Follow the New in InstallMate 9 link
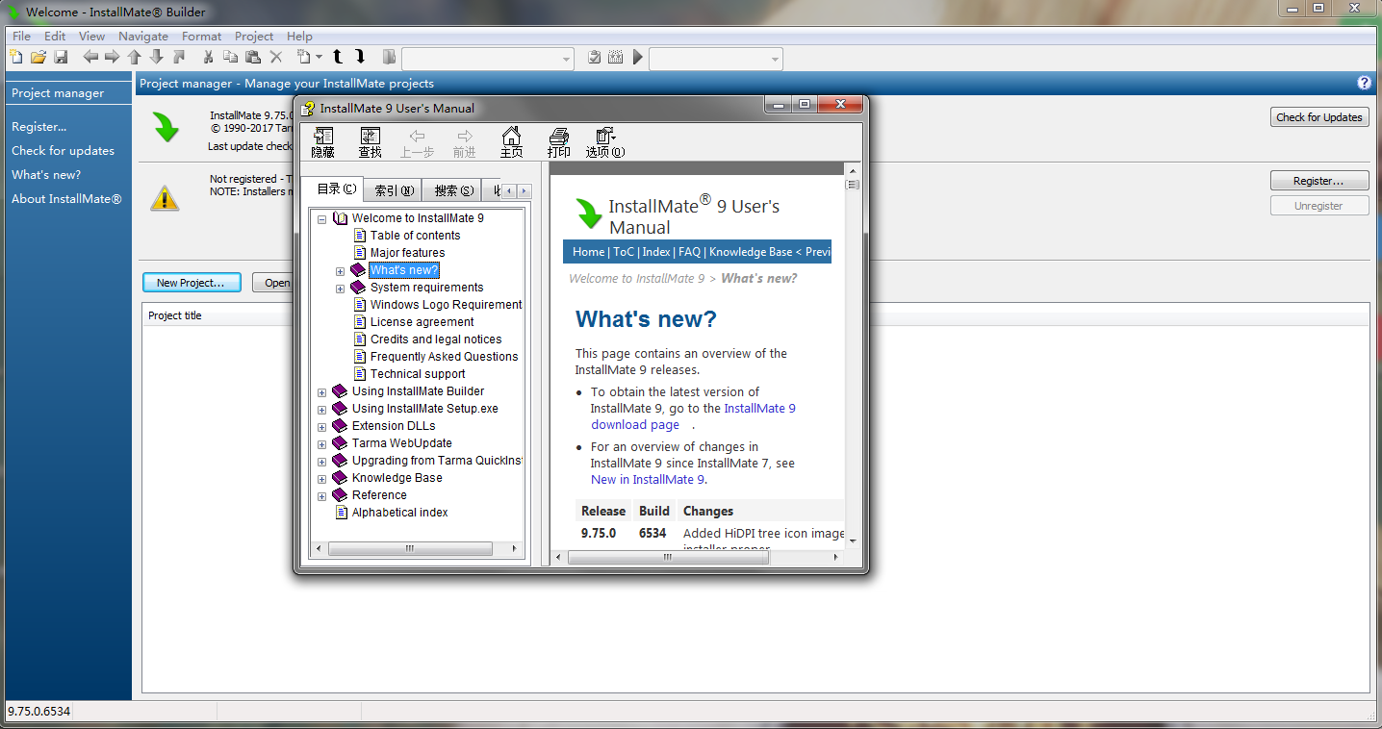 [x=648, y=480]
